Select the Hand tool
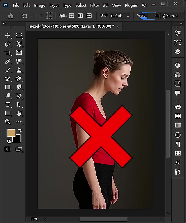Screen dimensions: 186x223 tap(19, 113)
